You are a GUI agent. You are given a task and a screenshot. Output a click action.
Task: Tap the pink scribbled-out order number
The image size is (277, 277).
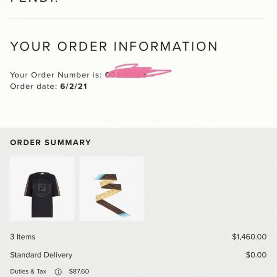(x=138, y=71)
